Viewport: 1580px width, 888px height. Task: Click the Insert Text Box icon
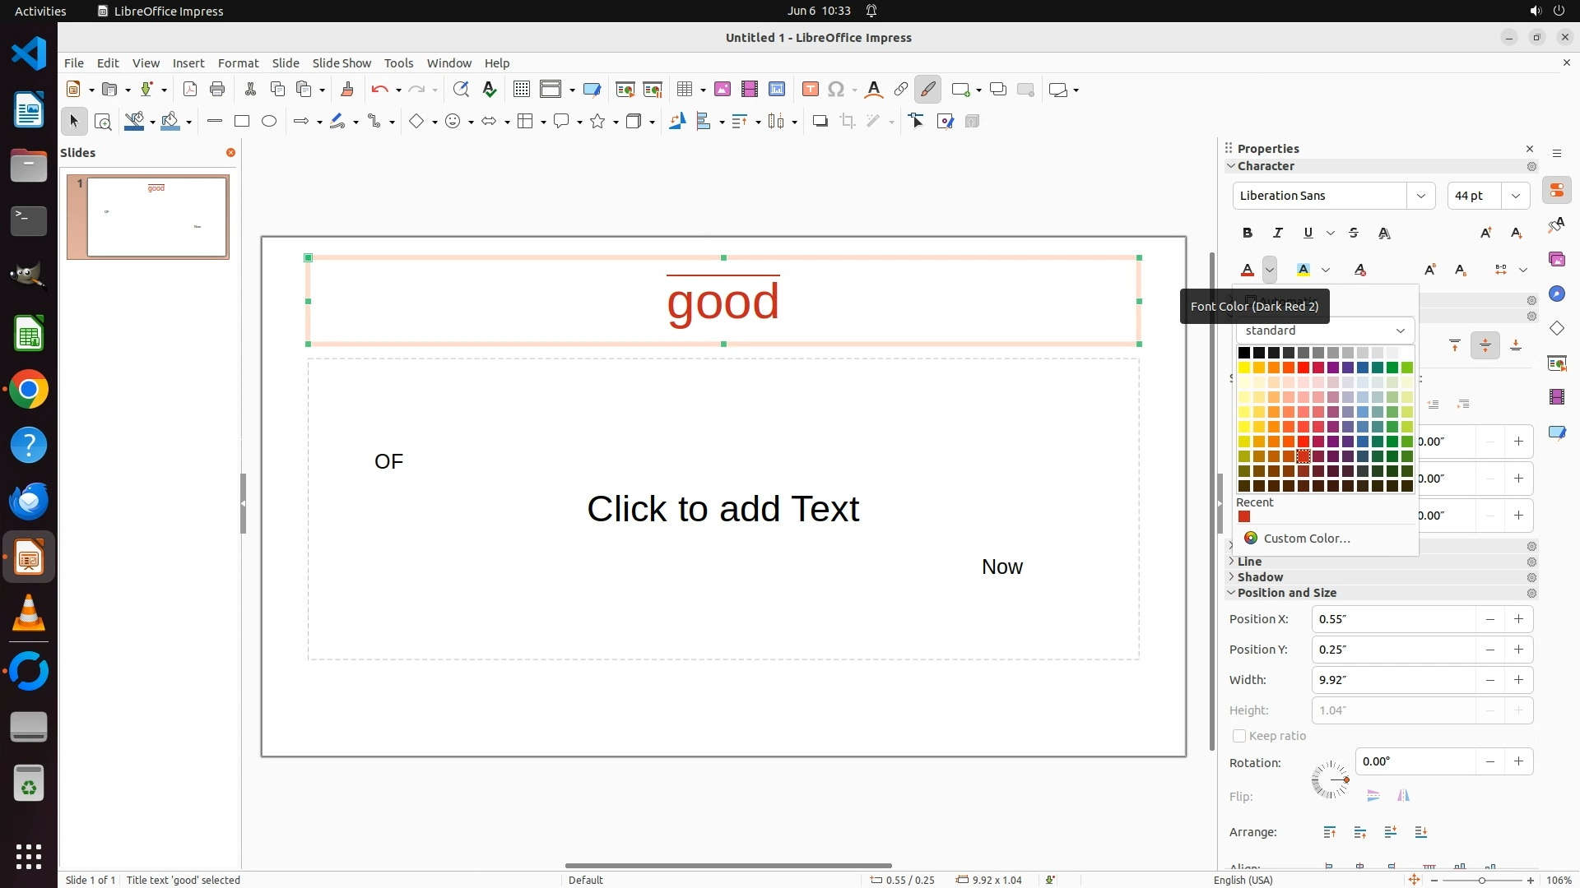(x=810, y=90)
